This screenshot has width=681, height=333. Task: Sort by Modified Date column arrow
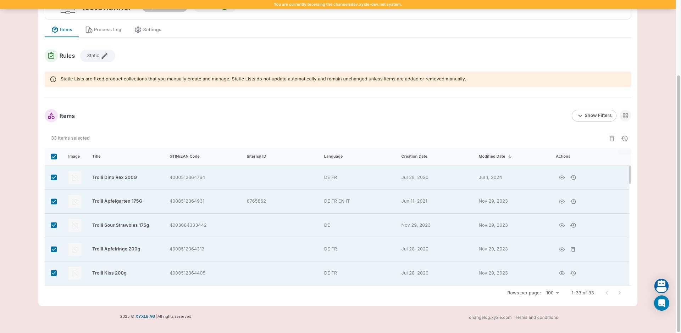pyautogui.click(x=510, y=157)
